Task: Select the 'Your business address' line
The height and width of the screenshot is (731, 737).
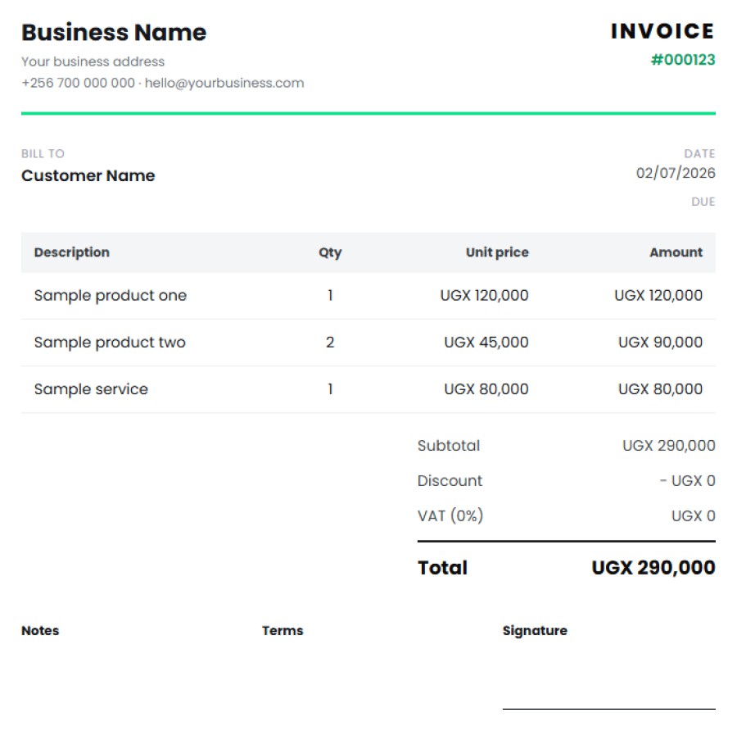Action: [x=93, y=61]
